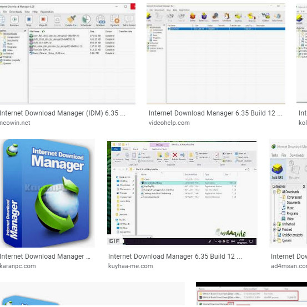The width and height of the screenshot is (307, 307).
Task: Click the selected blue download row in videohelp IDM
Action: coord(226,29)
